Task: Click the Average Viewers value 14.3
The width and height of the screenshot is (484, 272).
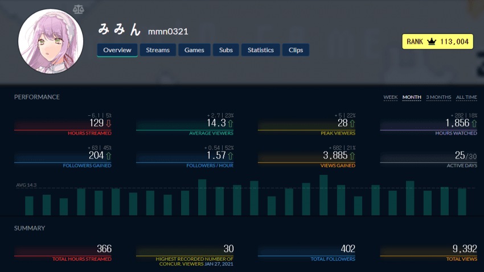Action: (216, 123)
